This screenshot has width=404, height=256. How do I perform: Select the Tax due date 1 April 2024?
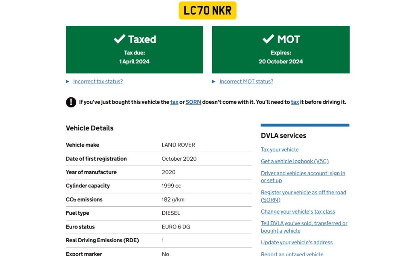pos(134,61)
